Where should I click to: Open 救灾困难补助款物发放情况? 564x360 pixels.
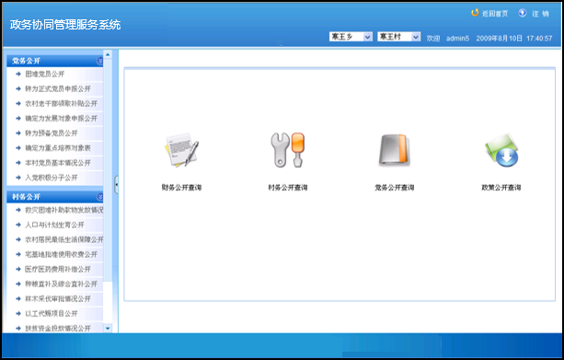pos(64,210)
